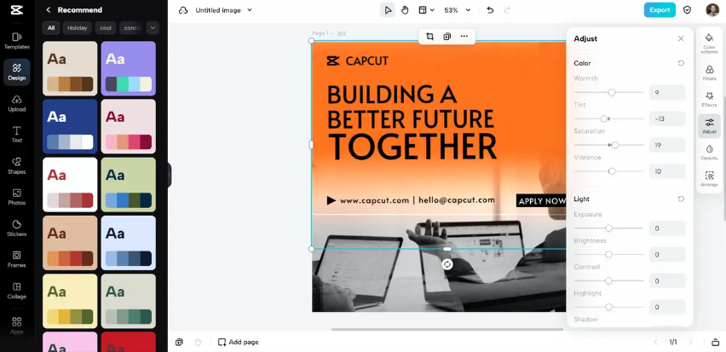
Task: Redo the last action
Action: pyautogui.click(x=508, y=10)
